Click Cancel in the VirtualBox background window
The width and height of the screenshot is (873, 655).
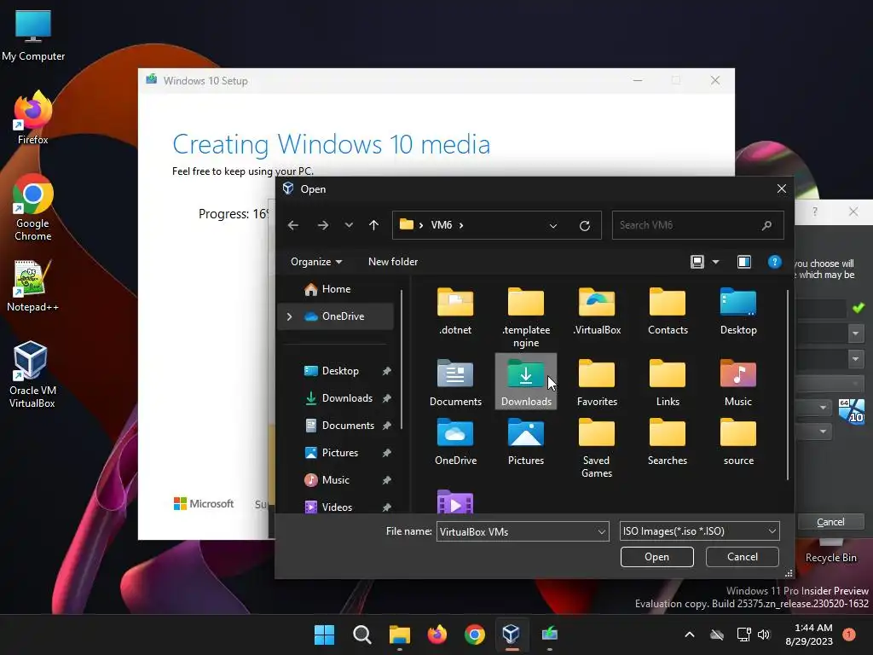point(830,522)
